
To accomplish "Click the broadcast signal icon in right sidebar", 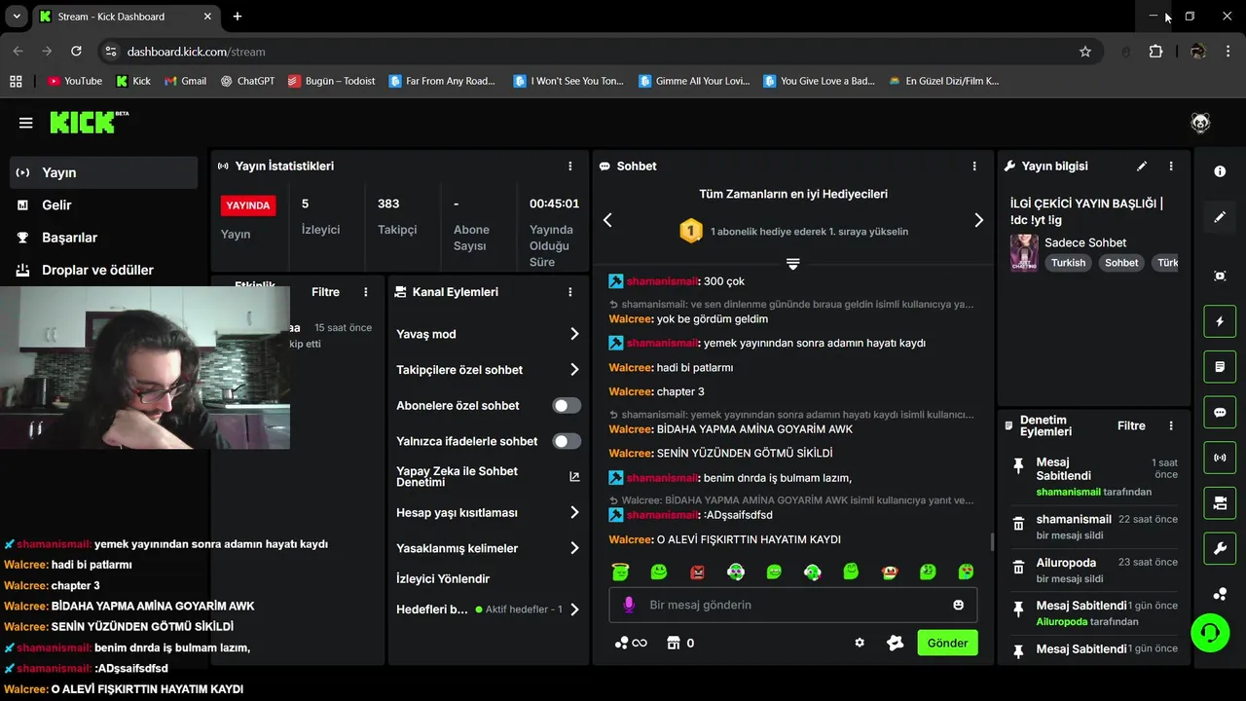I will click(x=1220, y=458).
